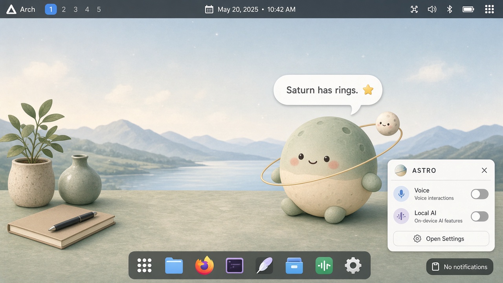The image size is (503, 283).
Task: Click the Local AI waveform icon
Action: 401,216
